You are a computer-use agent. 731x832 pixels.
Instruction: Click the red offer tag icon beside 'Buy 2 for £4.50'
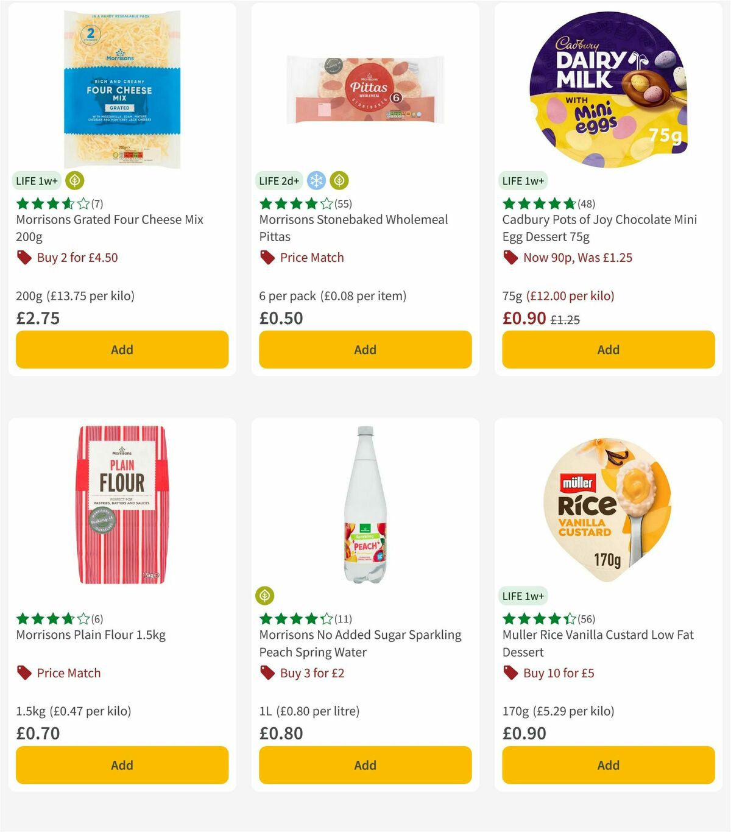click(24, 258)
